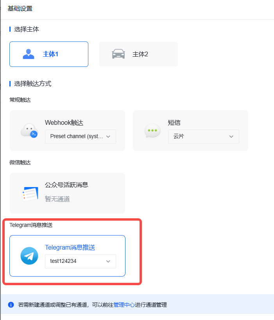Click the Webhook cloud terminal icon
The height and width of the screenshot is (320, 274).
[x=29, y=130]
